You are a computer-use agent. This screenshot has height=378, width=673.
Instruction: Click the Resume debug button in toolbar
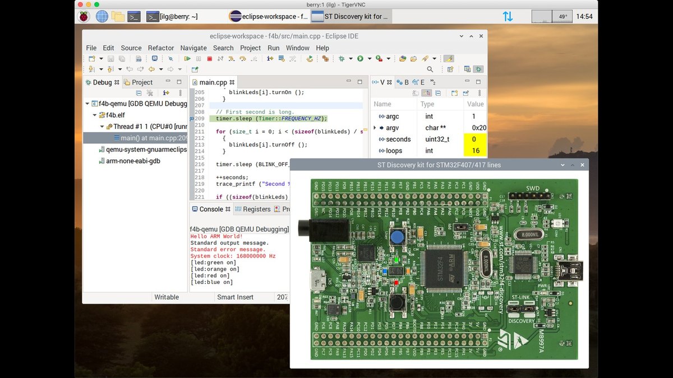tap(187, 59)
